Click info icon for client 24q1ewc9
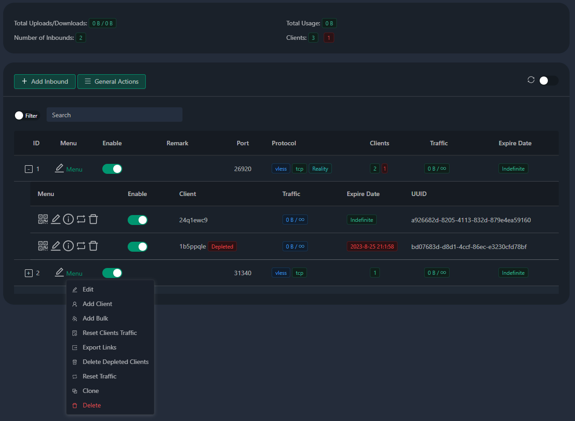The image size is (575, 421). tap(68, 220)
